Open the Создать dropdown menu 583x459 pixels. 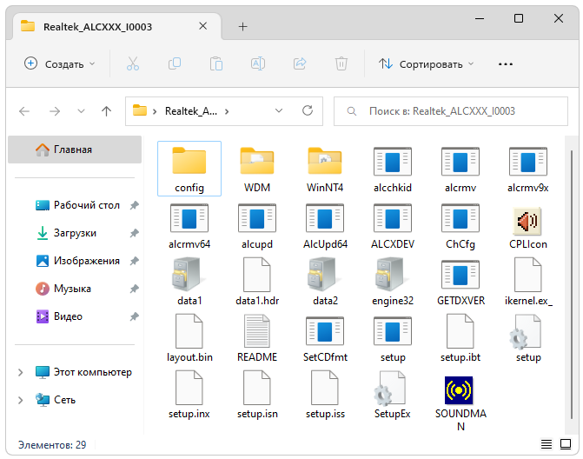[x=60, y=64]
